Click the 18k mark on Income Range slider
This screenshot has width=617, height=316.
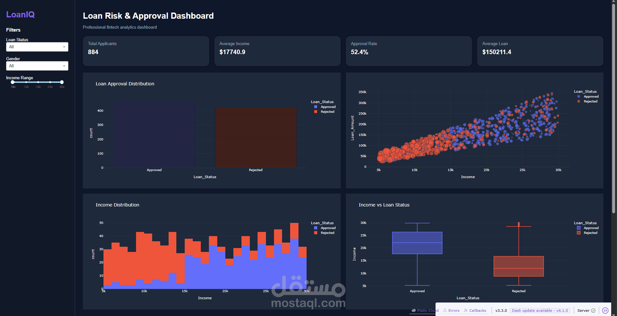[x=38, y=87]
